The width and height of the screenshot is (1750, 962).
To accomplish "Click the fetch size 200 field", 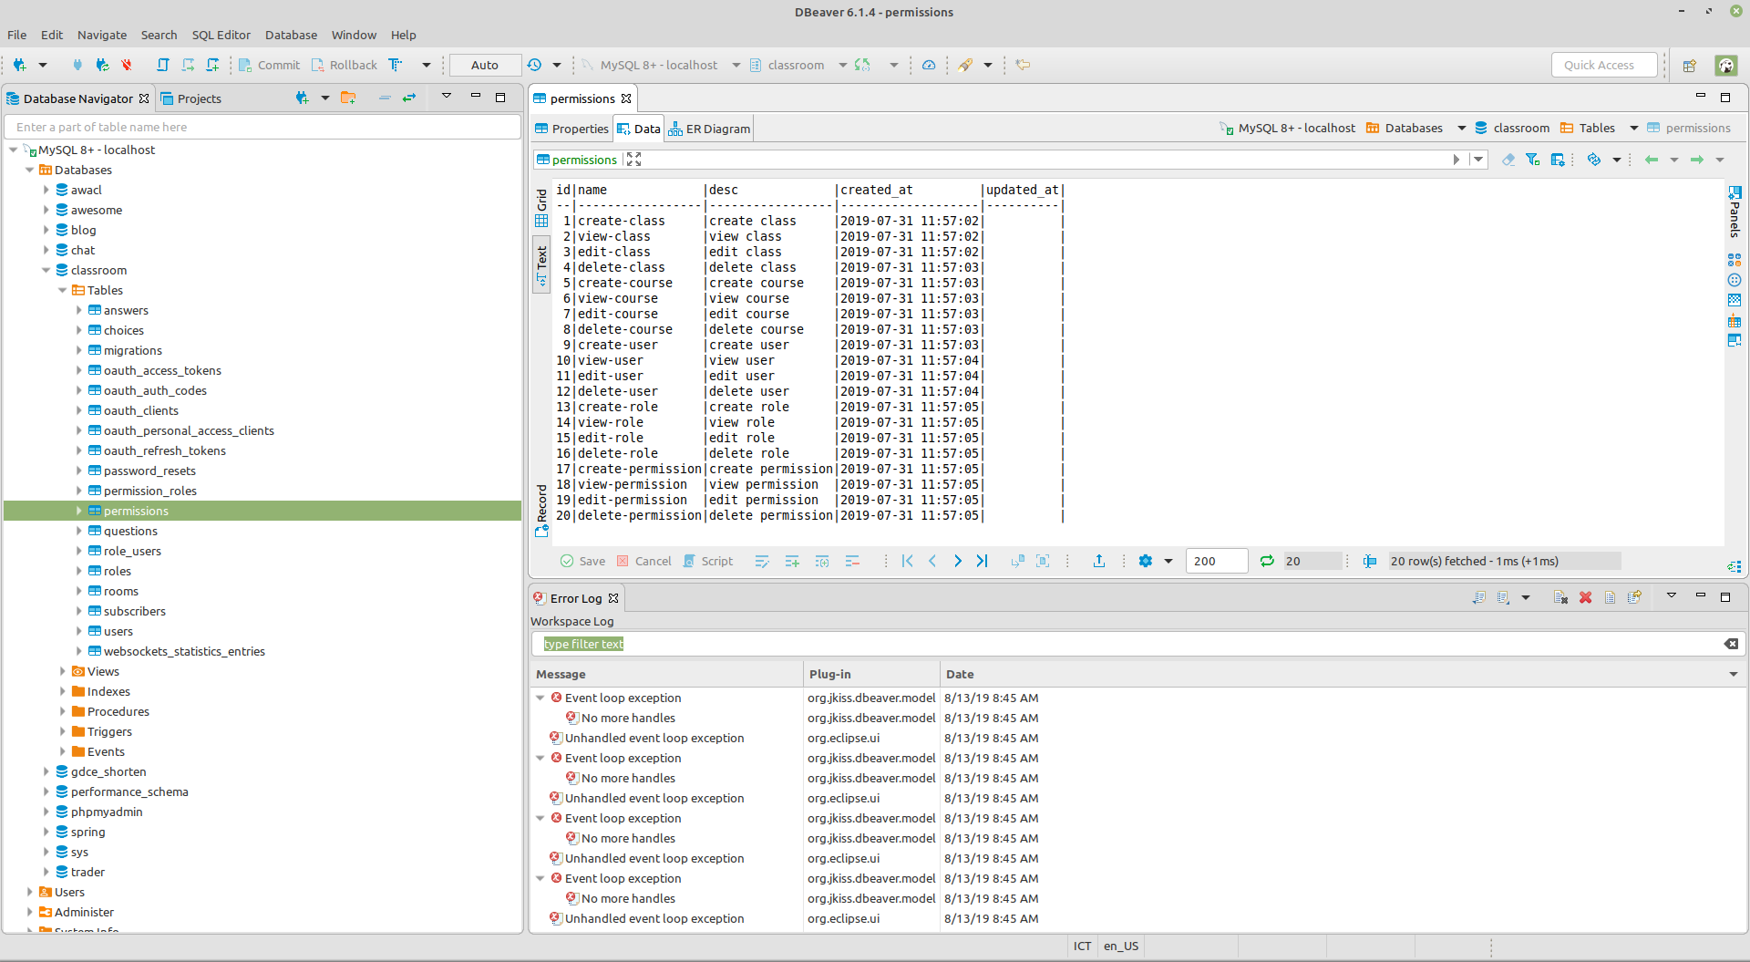I will click(x=1217, y=561).
